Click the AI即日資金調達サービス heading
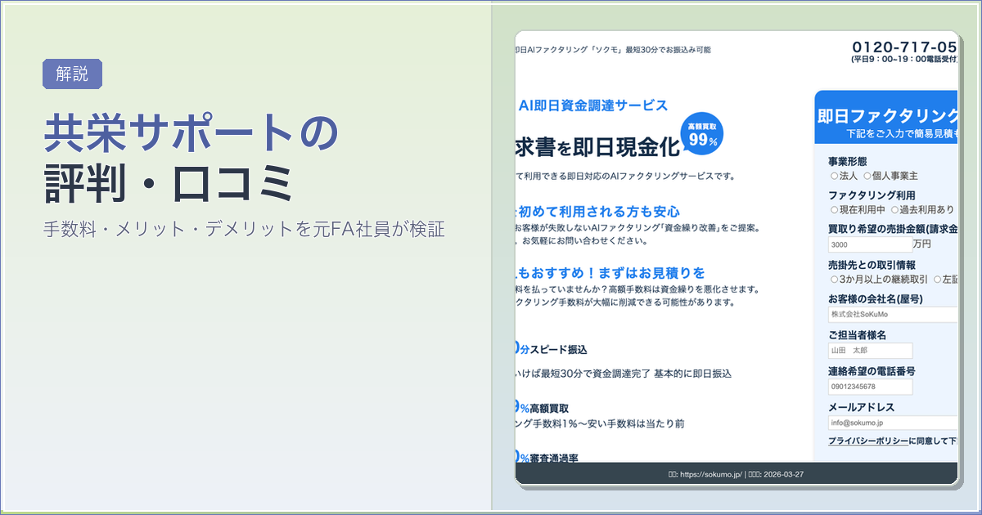This screenshot has height=515, width=982. coord(593,105)
